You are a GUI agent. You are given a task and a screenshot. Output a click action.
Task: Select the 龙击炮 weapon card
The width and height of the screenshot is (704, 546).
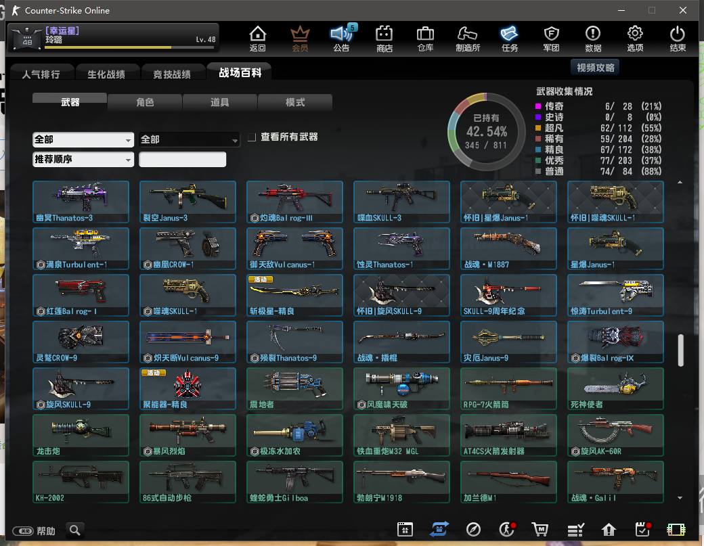81,435
